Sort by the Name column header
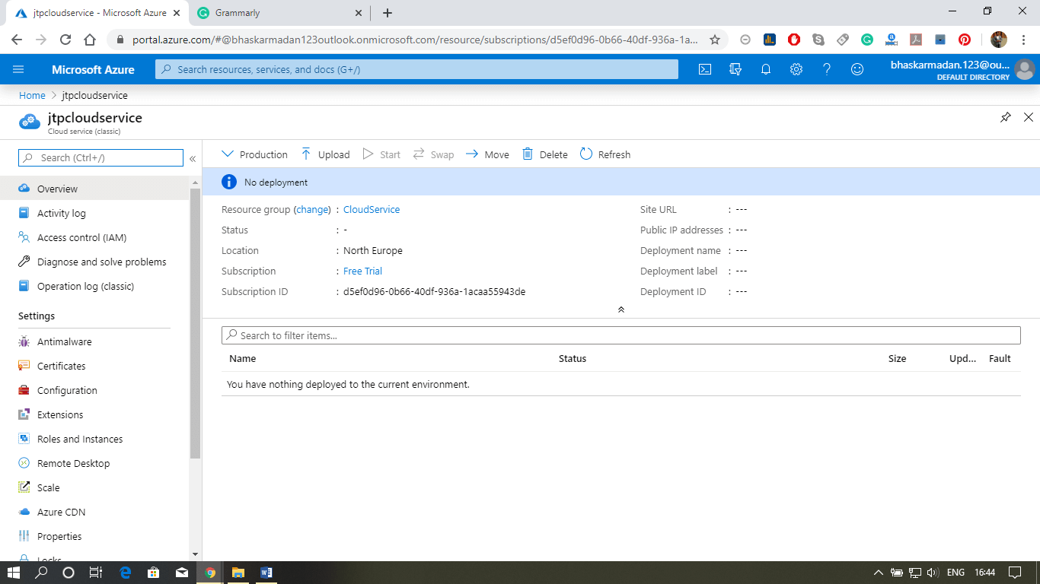 242,358
